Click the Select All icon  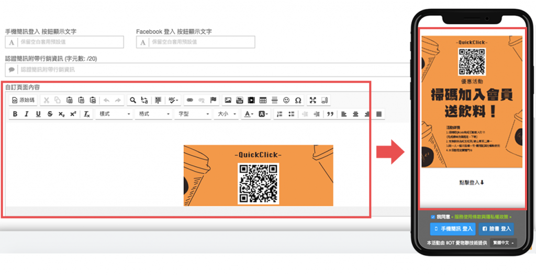[158, 100]
